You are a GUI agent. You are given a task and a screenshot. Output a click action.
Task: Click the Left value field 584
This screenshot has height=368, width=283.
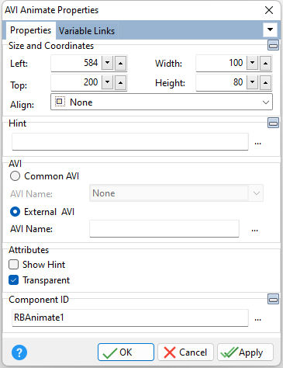(x=76, y=63)
